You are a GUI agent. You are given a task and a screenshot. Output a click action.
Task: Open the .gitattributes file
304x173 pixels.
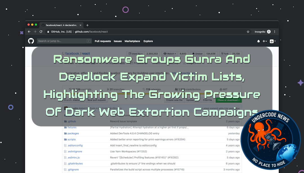click(x=75, y=163)
